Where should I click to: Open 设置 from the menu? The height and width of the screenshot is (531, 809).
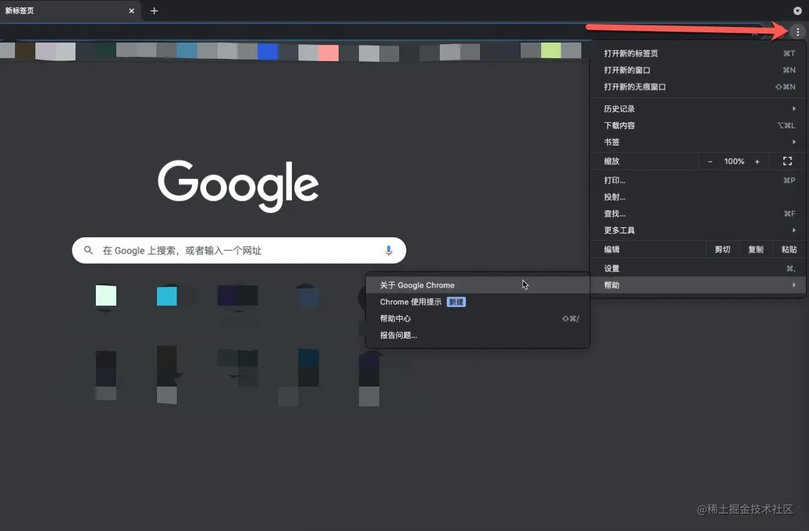click(697, 268)
